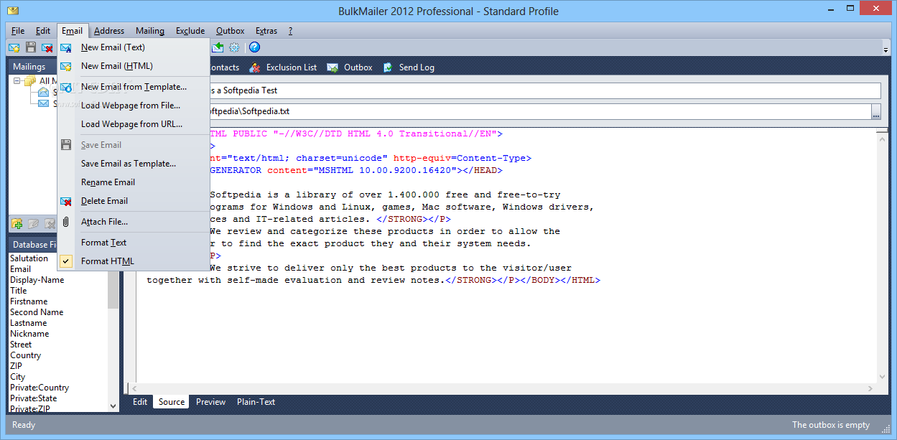The width and height of the screenshot is (897, 440).
Task: Select the Display-Name database field
Action: tap(37, 280)
